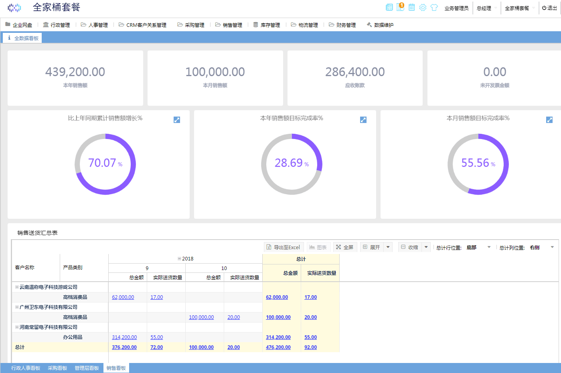Open 总计行位置 dropdown showing 底部

[478, 248]
